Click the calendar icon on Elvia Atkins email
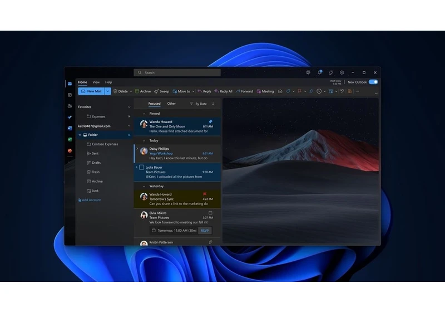The width and height of the screenshot is (445, 312). (x=210, y=213)
